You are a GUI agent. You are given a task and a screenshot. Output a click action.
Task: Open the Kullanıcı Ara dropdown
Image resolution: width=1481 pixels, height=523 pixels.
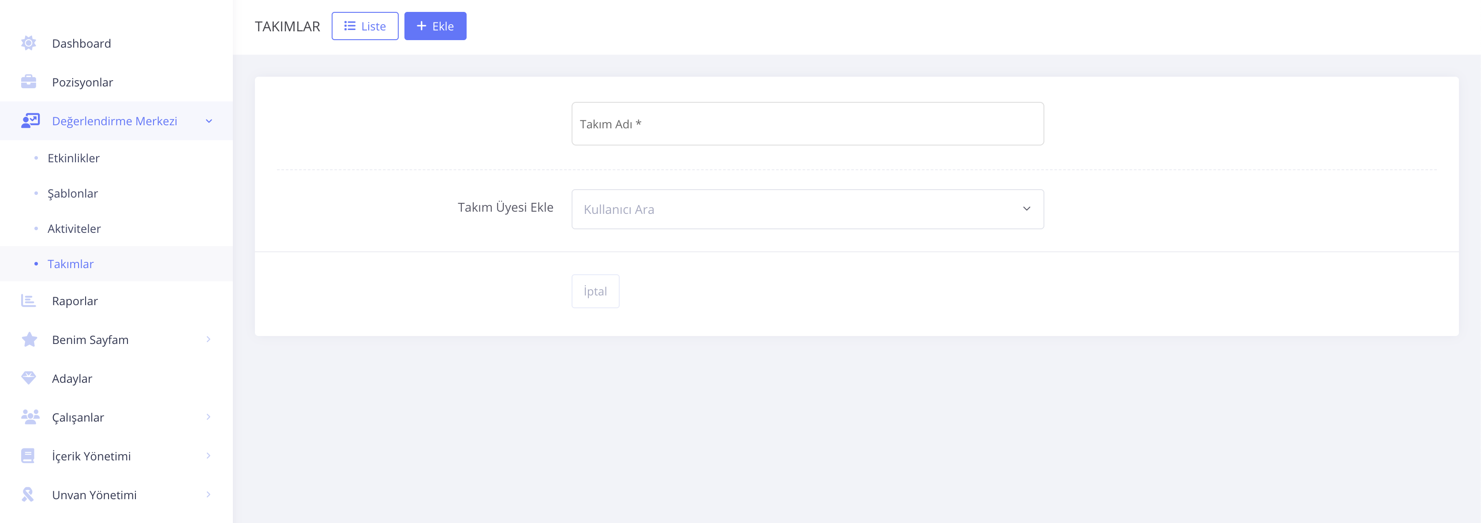click(807, 209)
